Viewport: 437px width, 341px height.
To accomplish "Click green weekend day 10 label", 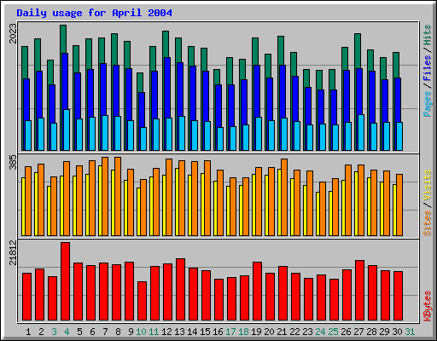I will (x=141, y=332).
